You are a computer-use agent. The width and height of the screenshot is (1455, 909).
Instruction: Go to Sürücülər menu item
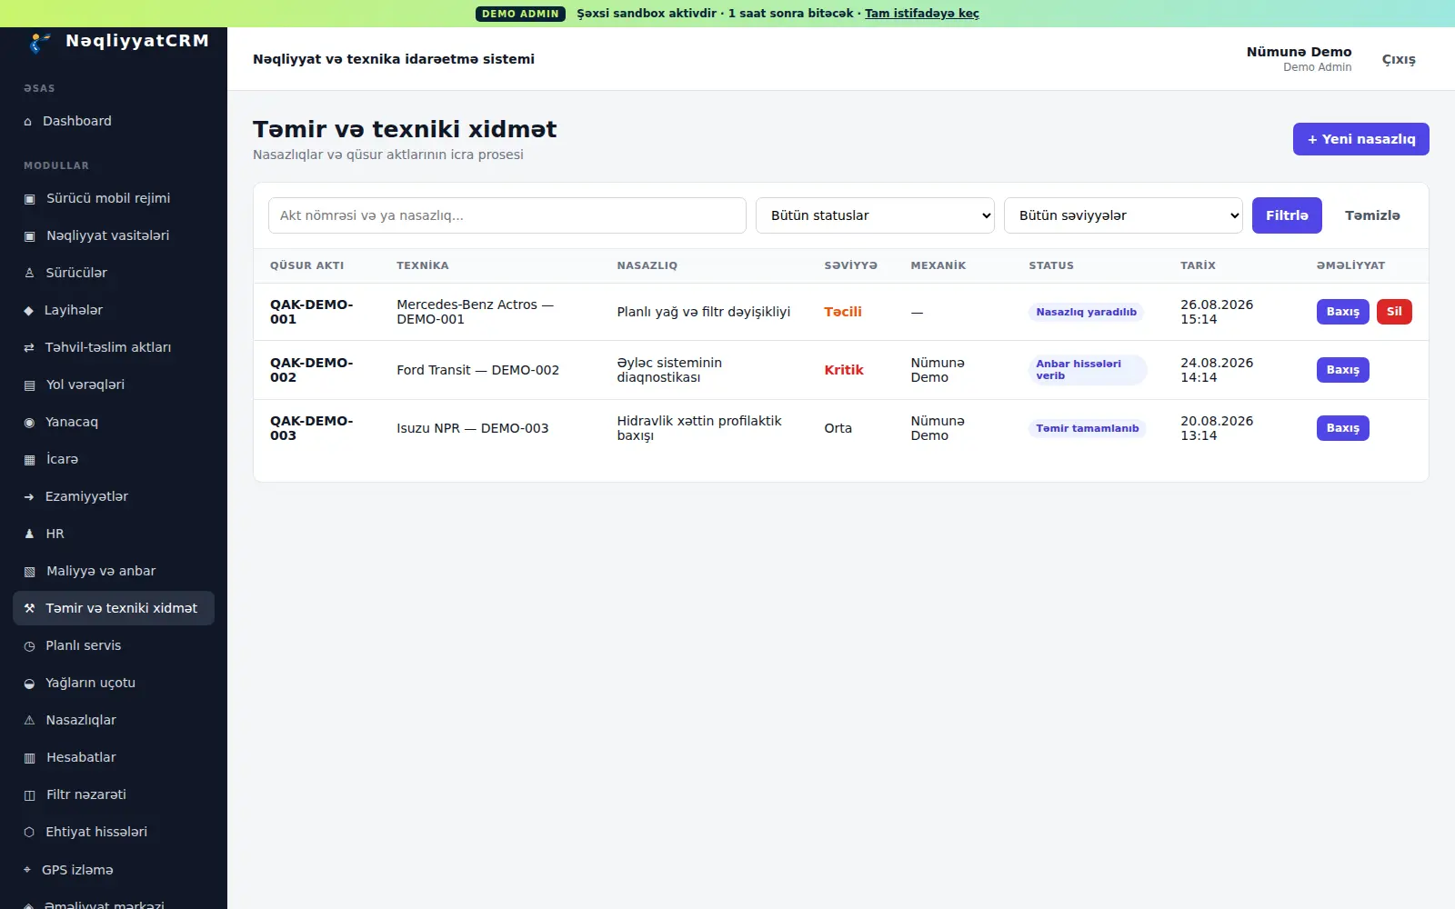tap(114, 273)
